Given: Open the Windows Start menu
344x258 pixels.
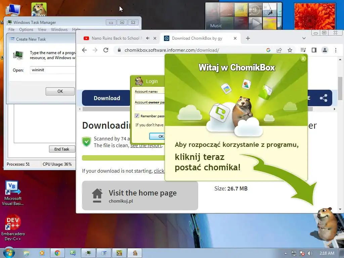Looking at the screenshot, I should tap(9, 253).
